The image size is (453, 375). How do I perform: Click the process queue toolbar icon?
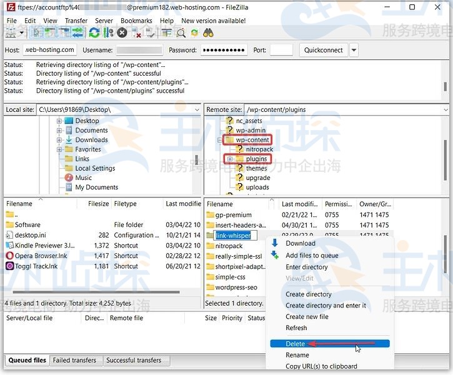108,32
